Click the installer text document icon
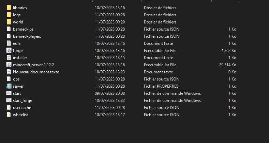 pyautogui.click(x=9, y=57)
